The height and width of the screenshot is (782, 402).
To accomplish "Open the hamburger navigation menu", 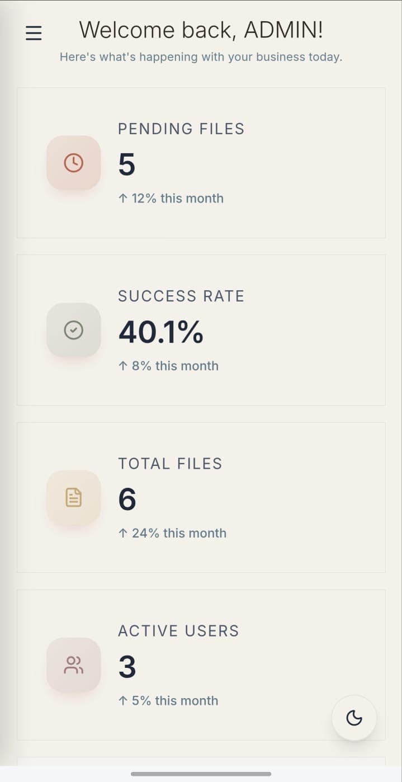I will pos(34,33).
